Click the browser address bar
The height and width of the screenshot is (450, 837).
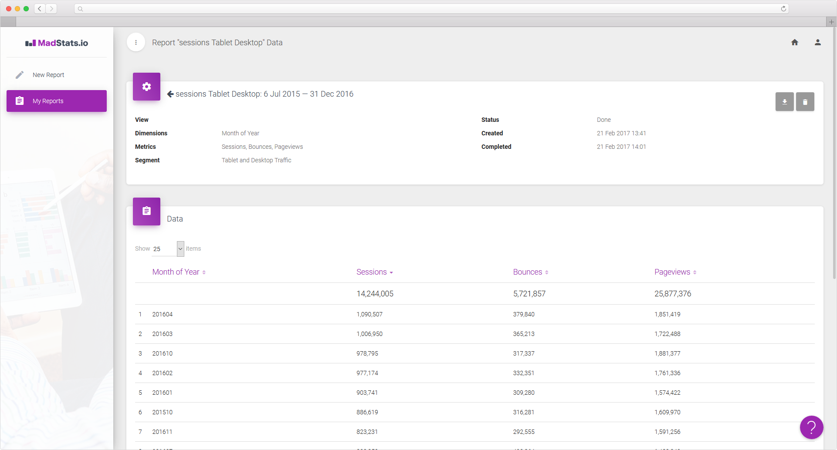pos(431,9)
